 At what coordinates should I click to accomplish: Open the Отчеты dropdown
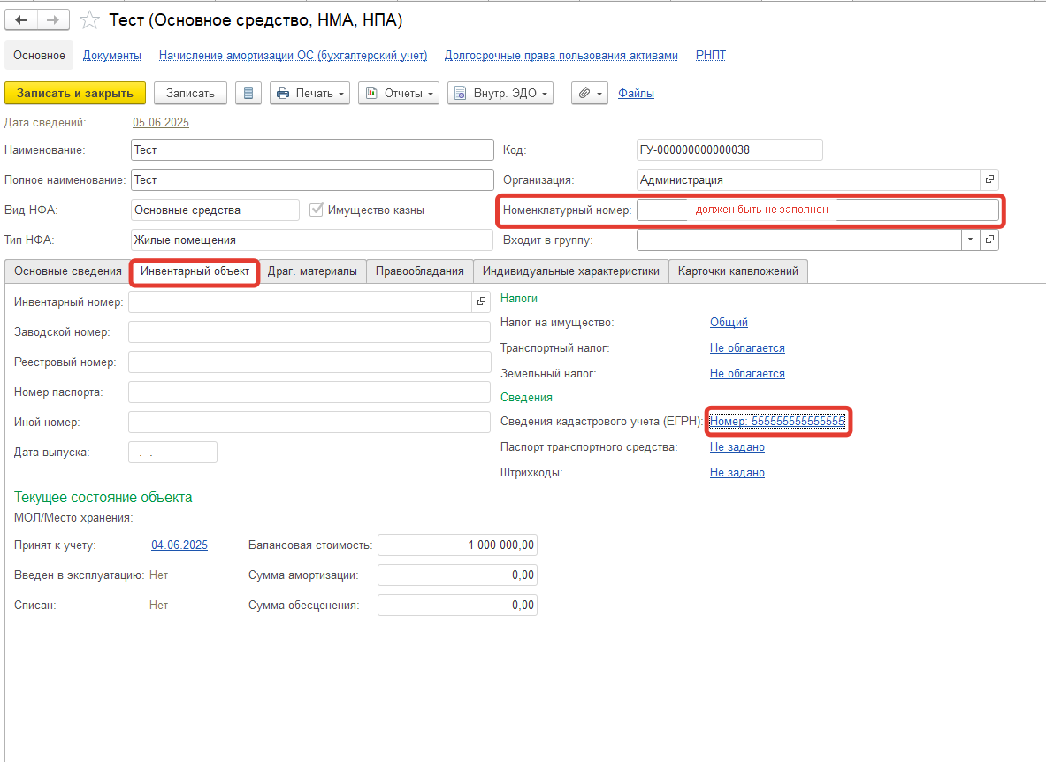398,93
